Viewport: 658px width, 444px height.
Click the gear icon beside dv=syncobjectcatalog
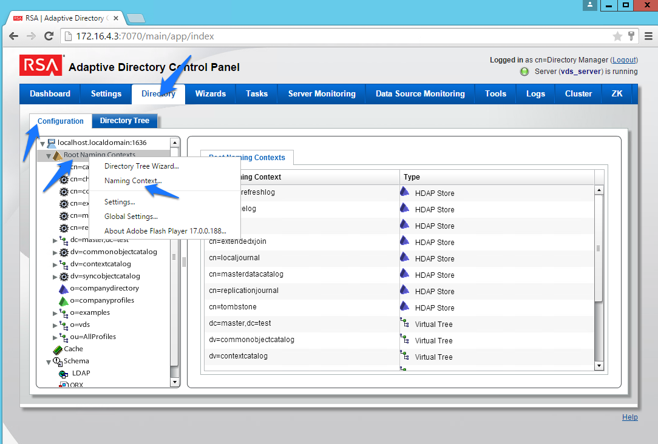(64, 277)
